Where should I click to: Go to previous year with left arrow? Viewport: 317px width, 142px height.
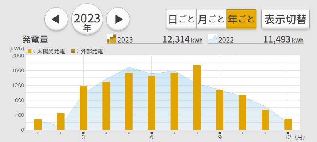coord(56,19)
